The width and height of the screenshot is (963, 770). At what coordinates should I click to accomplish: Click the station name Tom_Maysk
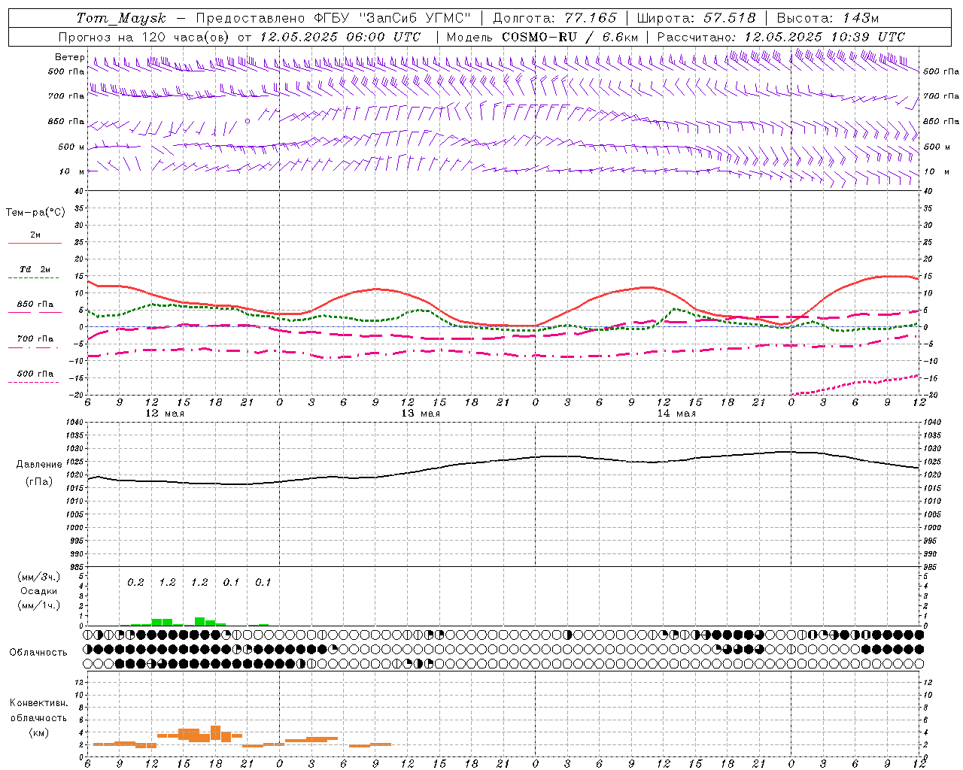(x=121, y=18)
